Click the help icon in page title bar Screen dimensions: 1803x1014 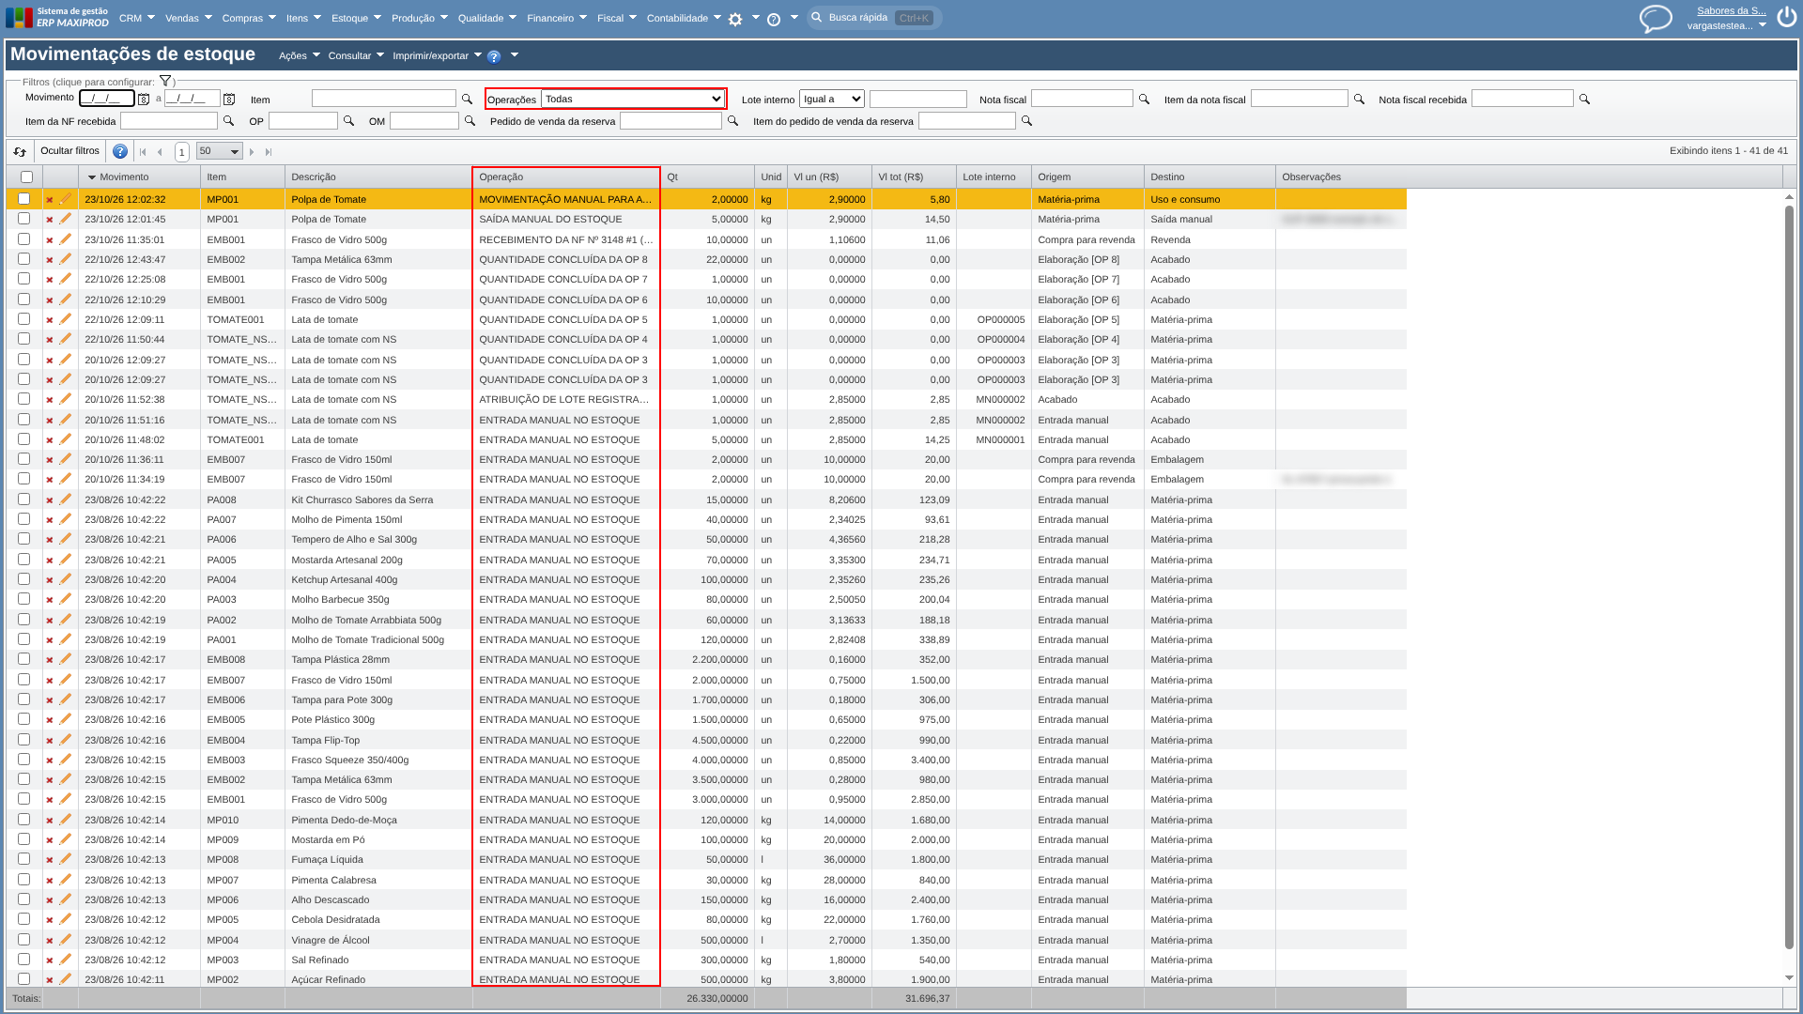tap(494, 56)
